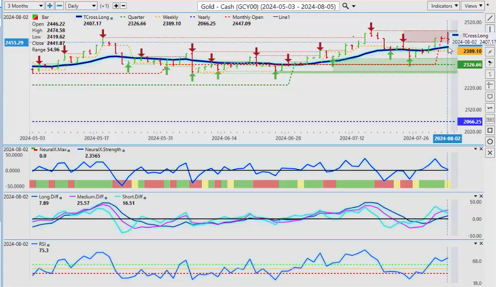Click the blue minus zoom-out button
Screen dimensions: 496x287
click(59, 6)
